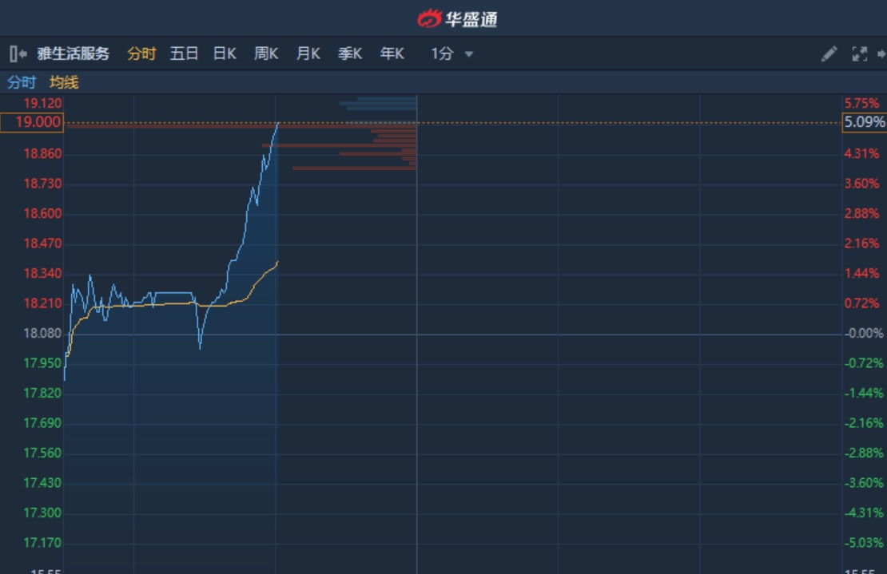This screenshot has width=887, height=574.
Task: Switch to the 五日 chart tab
Action: [184, 53]
